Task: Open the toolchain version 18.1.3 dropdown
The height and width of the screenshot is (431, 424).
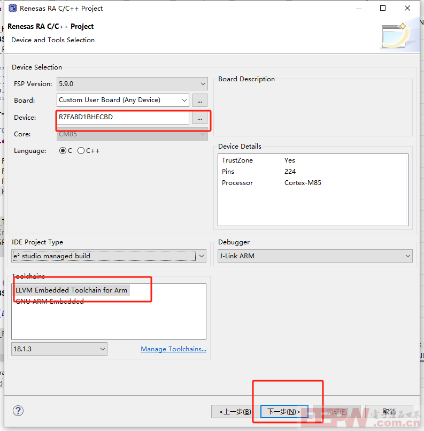Action: [59, 349]
